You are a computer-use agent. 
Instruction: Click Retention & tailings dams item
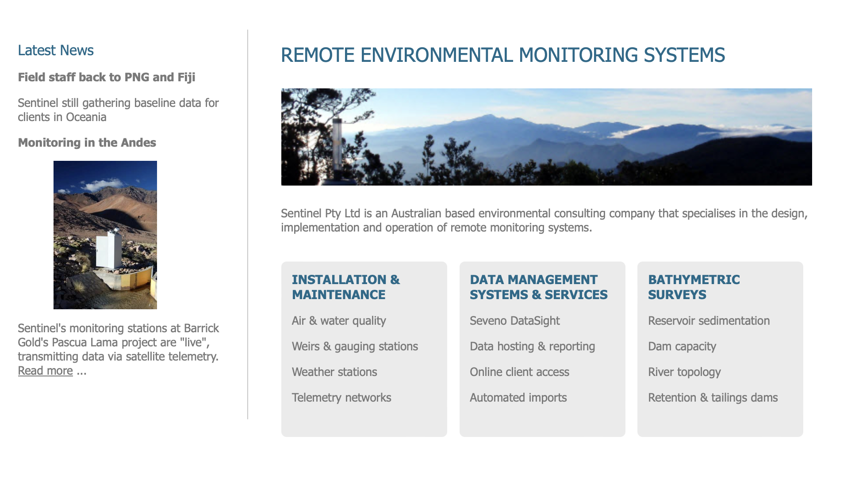[x=713, y=398]
